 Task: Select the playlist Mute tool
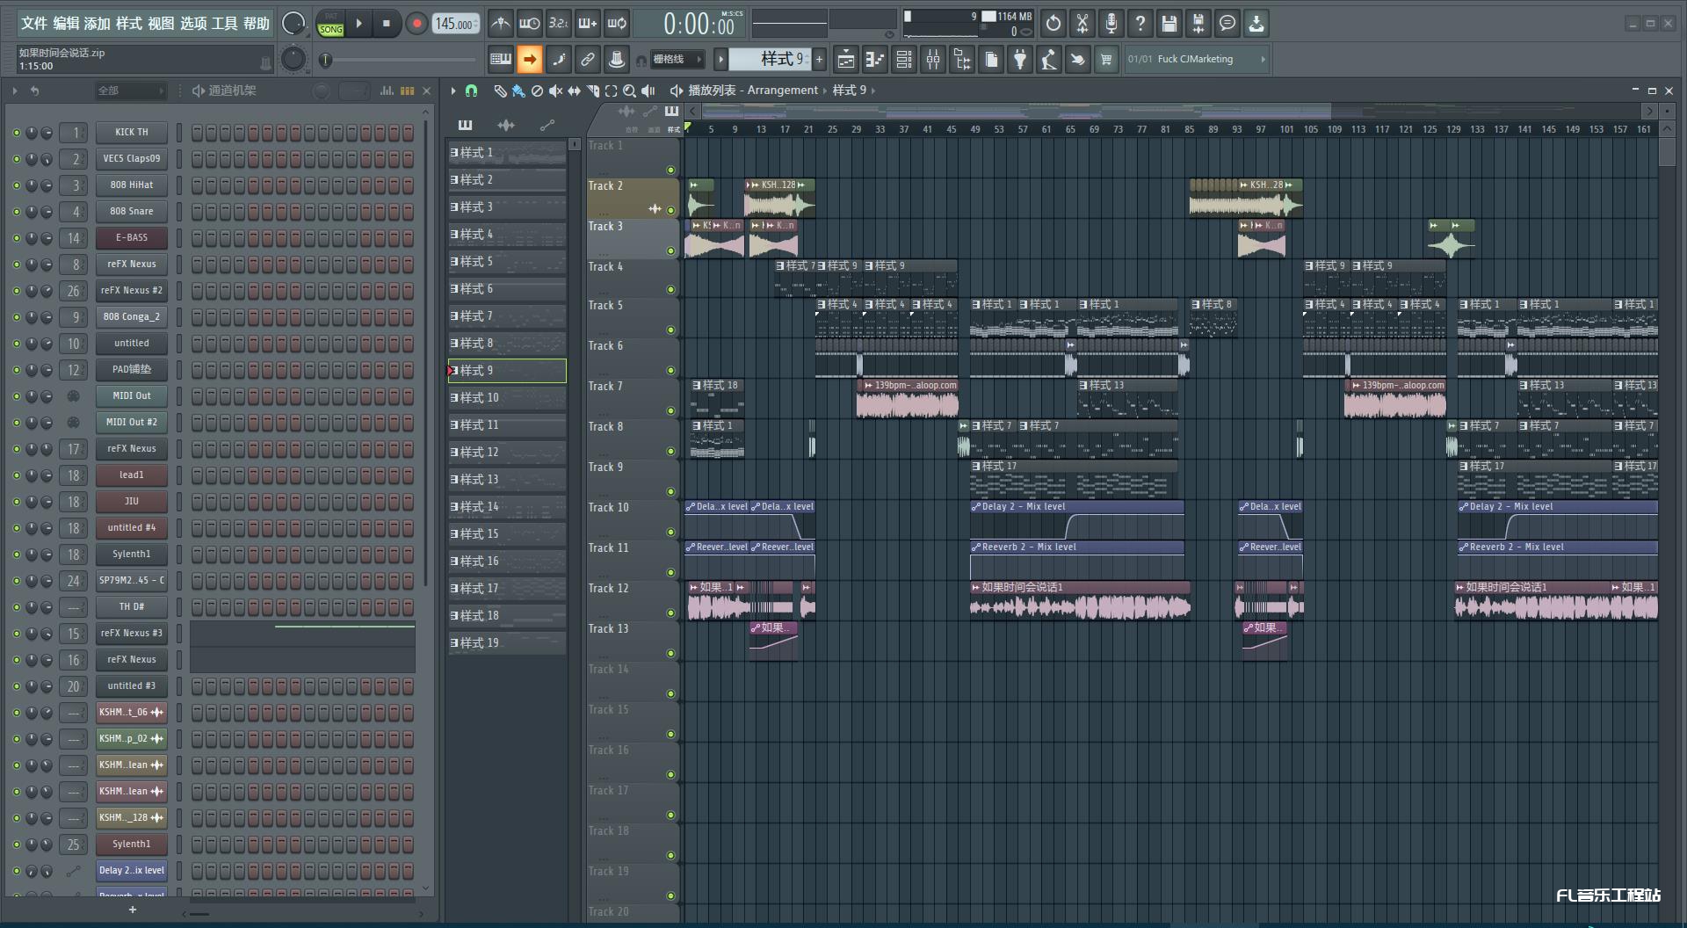(x=555, y=91)
